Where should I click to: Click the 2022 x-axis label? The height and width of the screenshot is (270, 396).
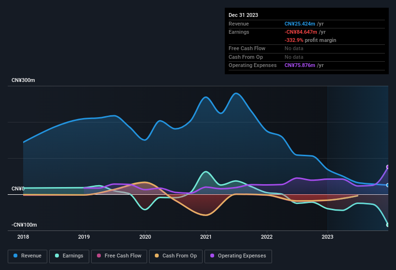(267, 237)
